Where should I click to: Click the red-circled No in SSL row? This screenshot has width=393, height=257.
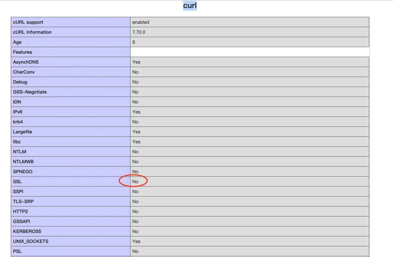point(135,182)
